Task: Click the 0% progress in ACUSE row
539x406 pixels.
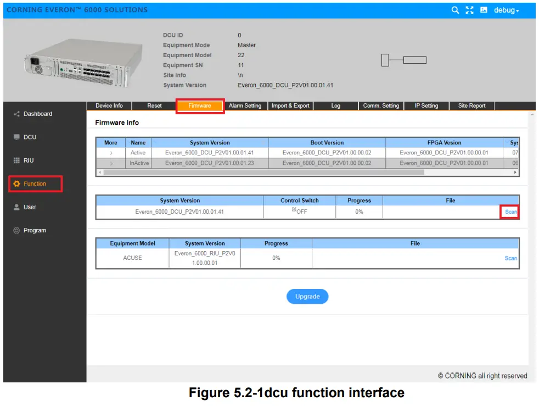Action: point(276,258)
